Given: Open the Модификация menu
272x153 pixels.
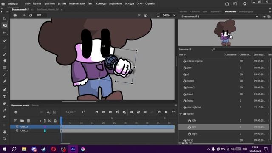Looking at the screenshot, I should [x=77, y=3].
